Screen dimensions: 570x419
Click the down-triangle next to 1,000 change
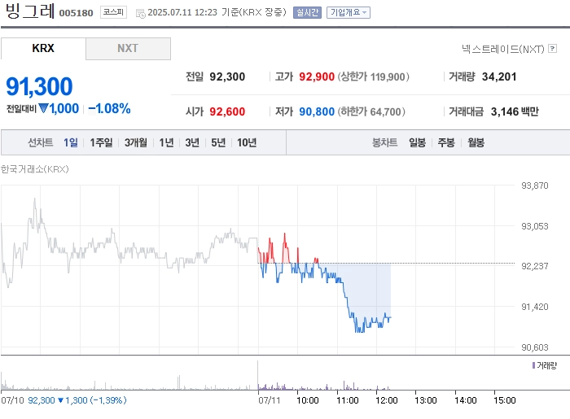[x=43, y=108]
